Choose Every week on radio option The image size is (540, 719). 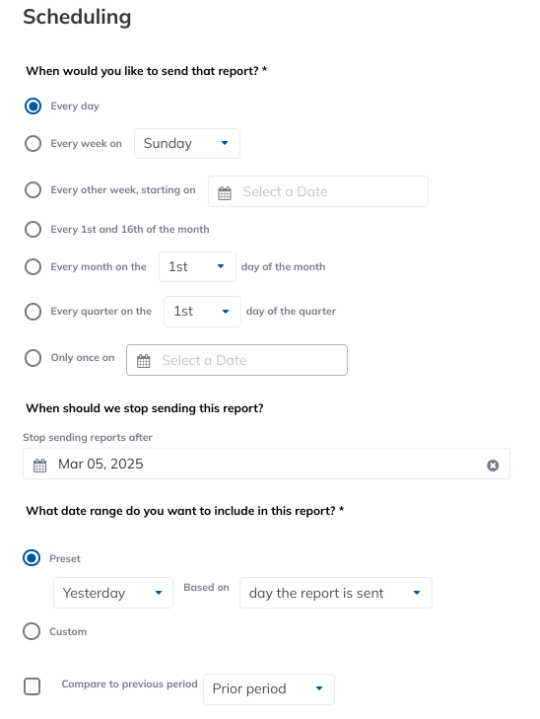coord(33,144)
